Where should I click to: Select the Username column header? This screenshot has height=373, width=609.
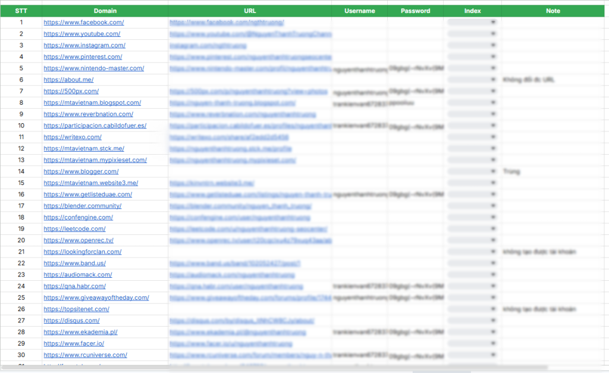click(x=359, y=10)
